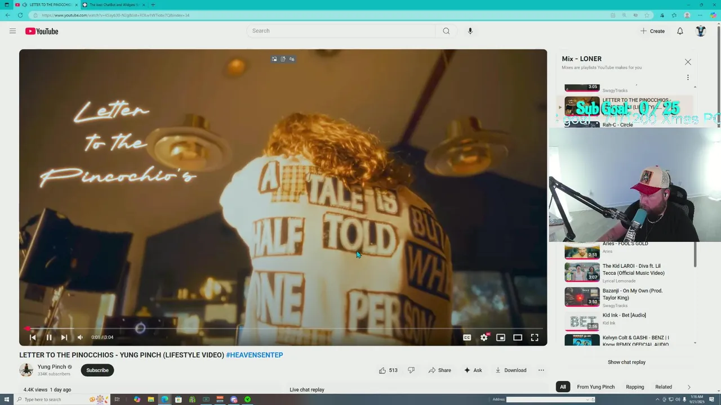The height and width of the screenshot is (405, 721).
Task: Pause the video
Action: (49, 337)
